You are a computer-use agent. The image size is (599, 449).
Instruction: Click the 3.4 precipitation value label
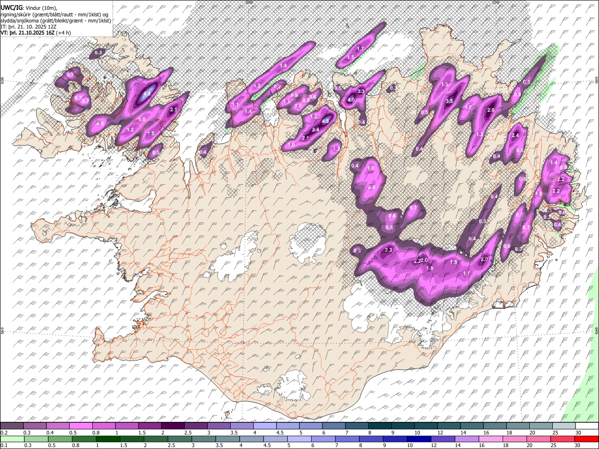coord(315,130)
